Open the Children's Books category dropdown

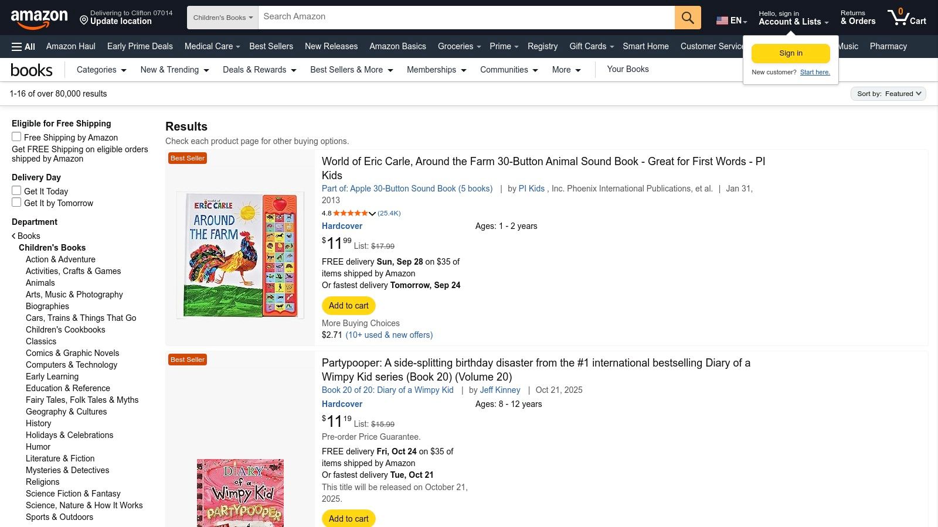(222, 17)
